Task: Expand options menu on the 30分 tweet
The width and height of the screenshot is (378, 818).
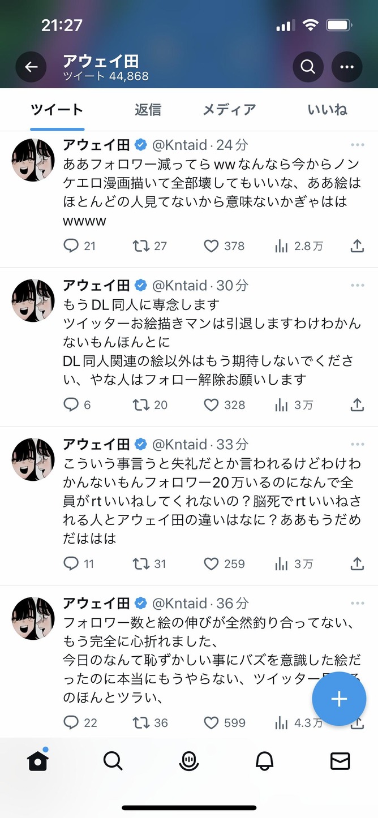Action: click(x=357, y=286)
